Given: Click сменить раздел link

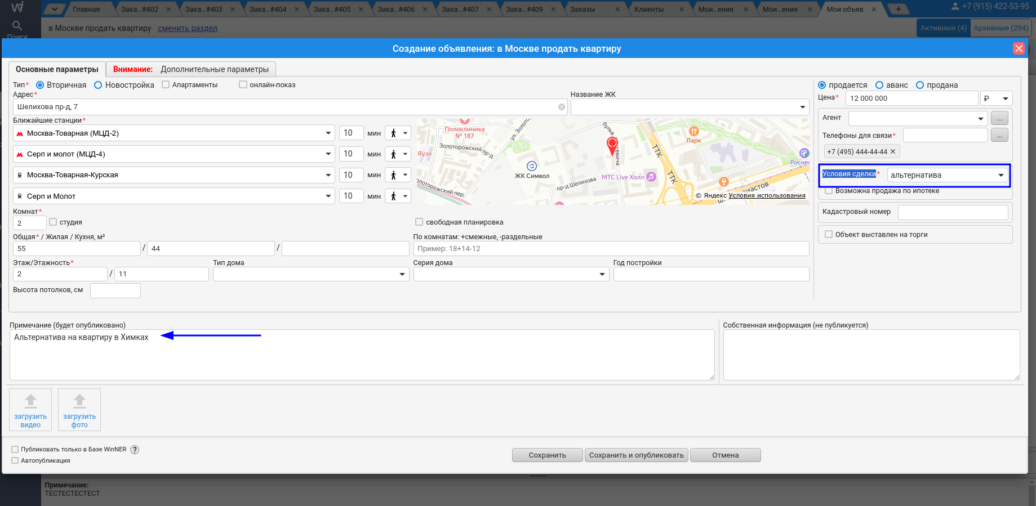Looking at the screenshot, I should point(188,28).
